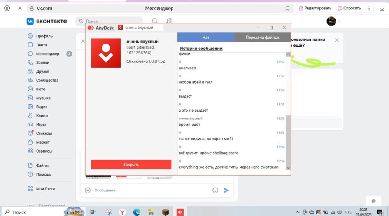Click the browser downloads arrow icon

pos(382,9)
